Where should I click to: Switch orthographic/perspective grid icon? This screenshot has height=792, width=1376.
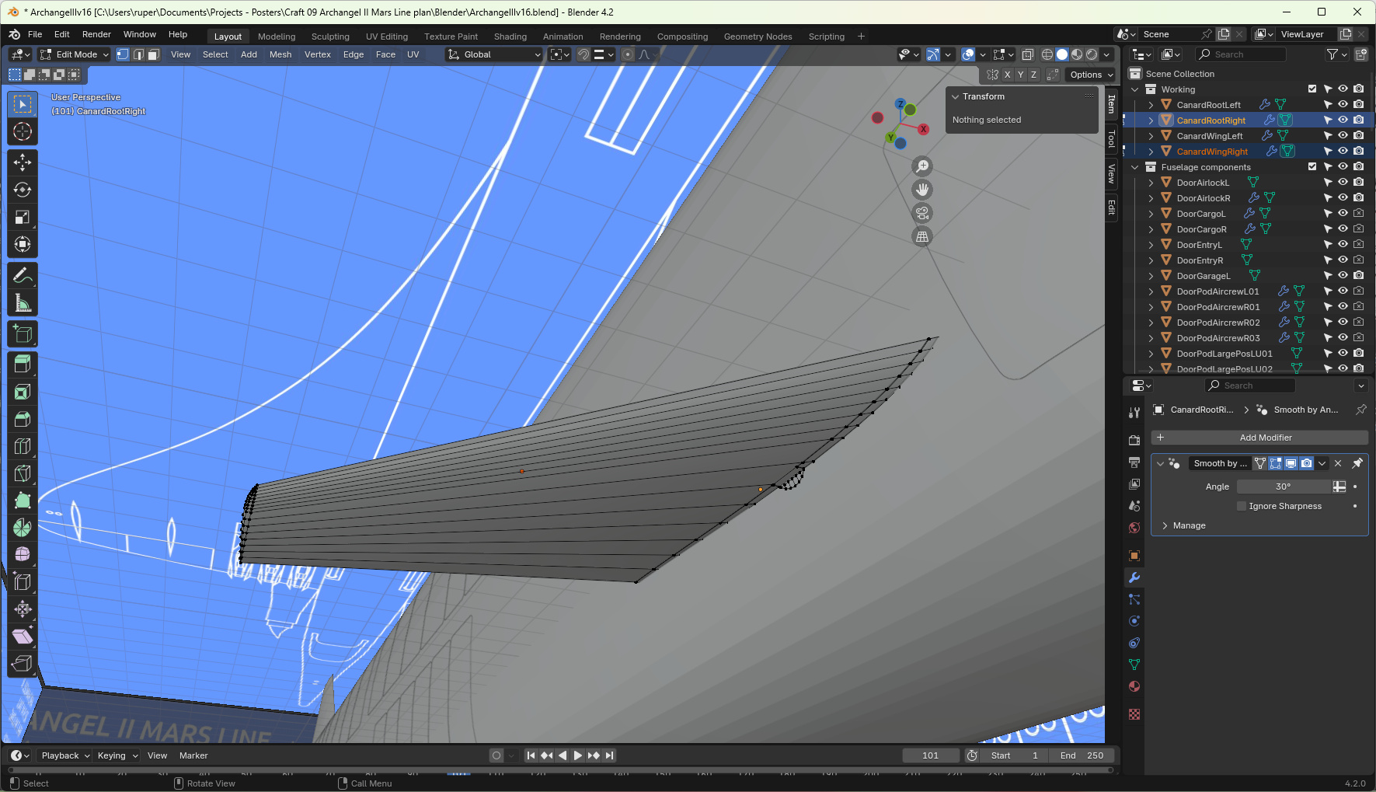point(922,236)
